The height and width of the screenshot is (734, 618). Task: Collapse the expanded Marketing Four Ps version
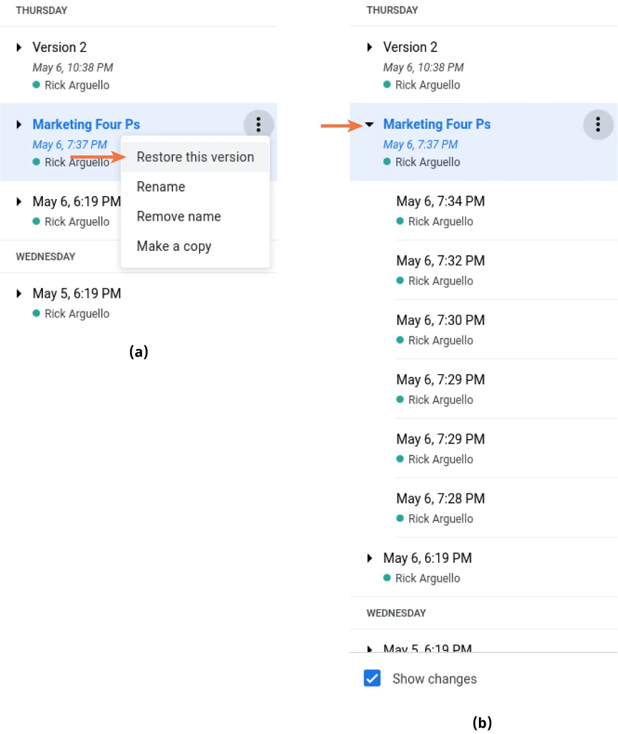[x=369, y=124]
